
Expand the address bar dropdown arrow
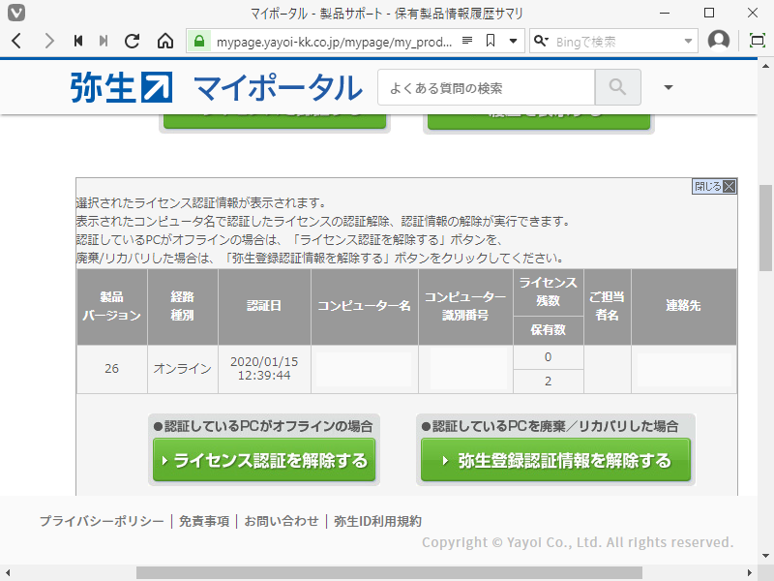pos(514,41)
